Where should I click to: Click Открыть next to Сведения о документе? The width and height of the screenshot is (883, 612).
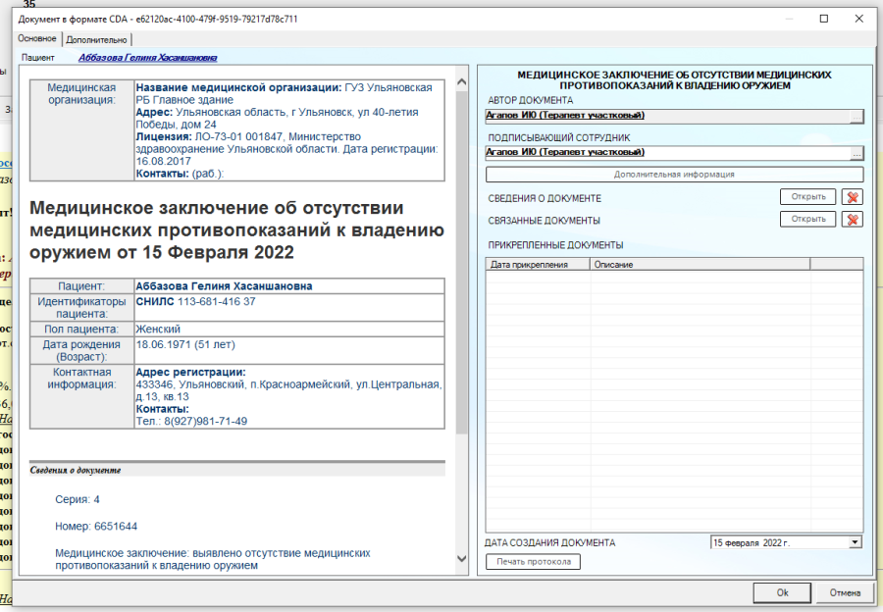(807, 197)
